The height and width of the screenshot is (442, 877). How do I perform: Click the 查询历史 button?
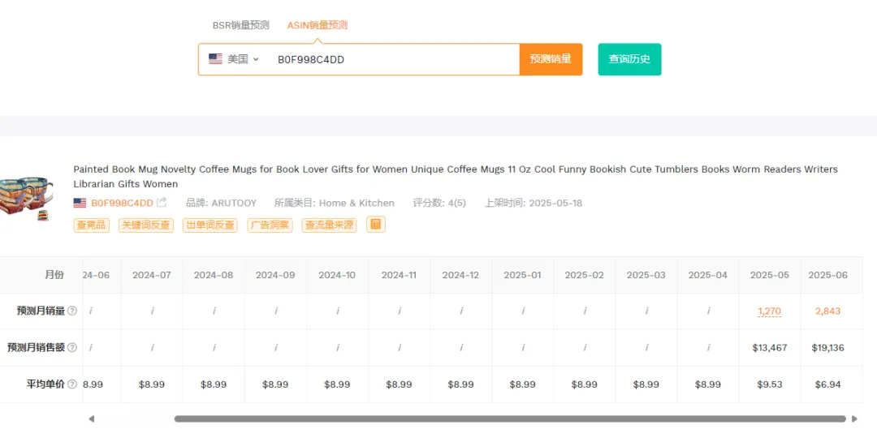629,59
